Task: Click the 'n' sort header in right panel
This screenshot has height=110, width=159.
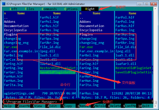Action: click(x=81, y=13)
